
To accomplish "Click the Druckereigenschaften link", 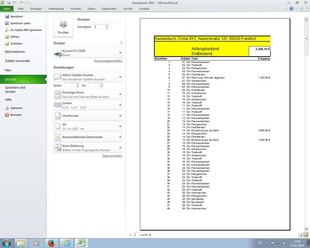I will [108, 61].
